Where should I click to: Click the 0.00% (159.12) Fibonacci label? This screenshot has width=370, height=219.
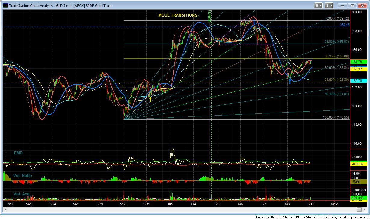pyautogui.click(x=338, y=18)
